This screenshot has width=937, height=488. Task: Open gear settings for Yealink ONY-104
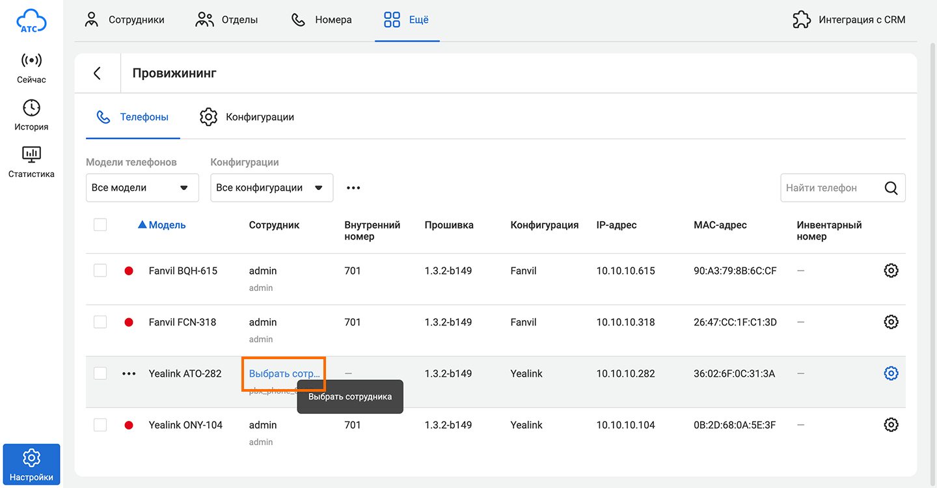click(891, 425)
